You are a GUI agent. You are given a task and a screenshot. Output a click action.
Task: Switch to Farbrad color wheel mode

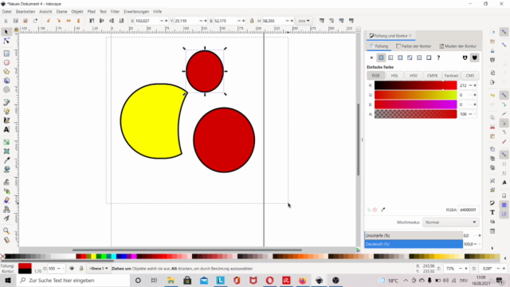(x=451, y=76)
